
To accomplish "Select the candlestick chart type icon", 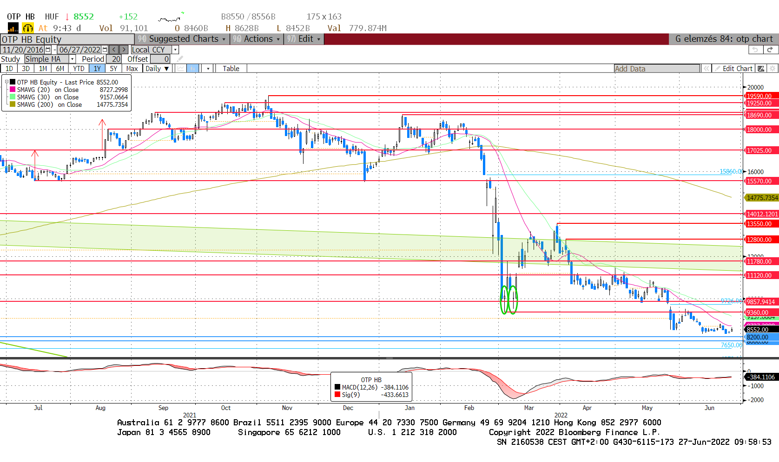I will pyautogui.click(x=193, y=68).
